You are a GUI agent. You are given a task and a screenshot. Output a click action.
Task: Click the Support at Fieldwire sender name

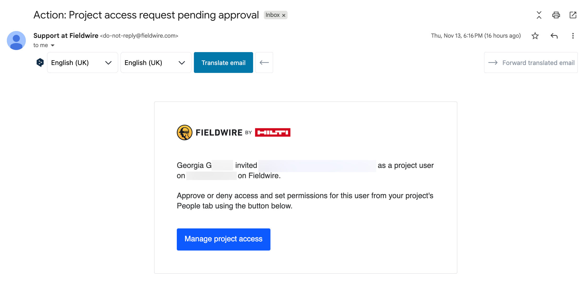[x=66, y=36]
